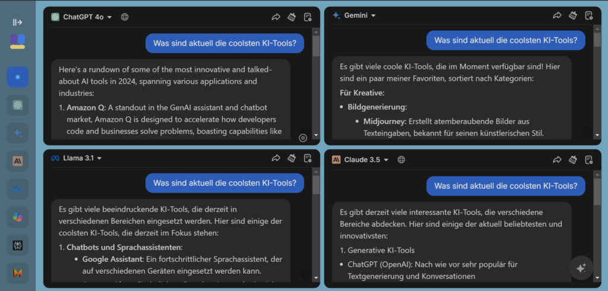The height and width of the screenshot is (291, 608).
Task: Open the Copilot bot in the sidebar
Action: pos(18,217)
